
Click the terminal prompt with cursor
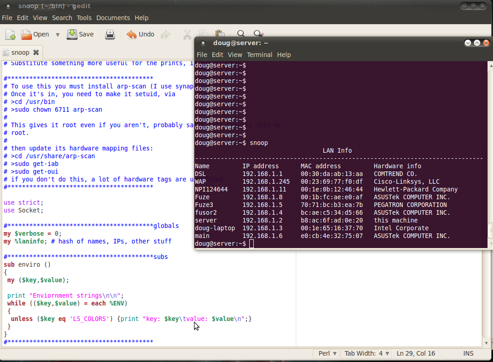pyautogui.click(x=224, y=243)
